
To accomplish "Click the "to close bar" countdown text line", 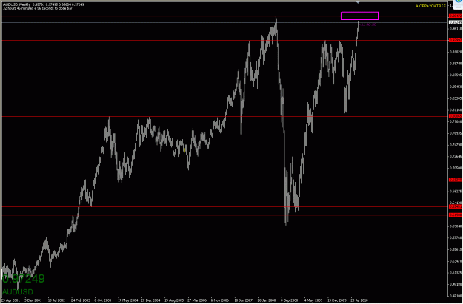I will point(38,9).
